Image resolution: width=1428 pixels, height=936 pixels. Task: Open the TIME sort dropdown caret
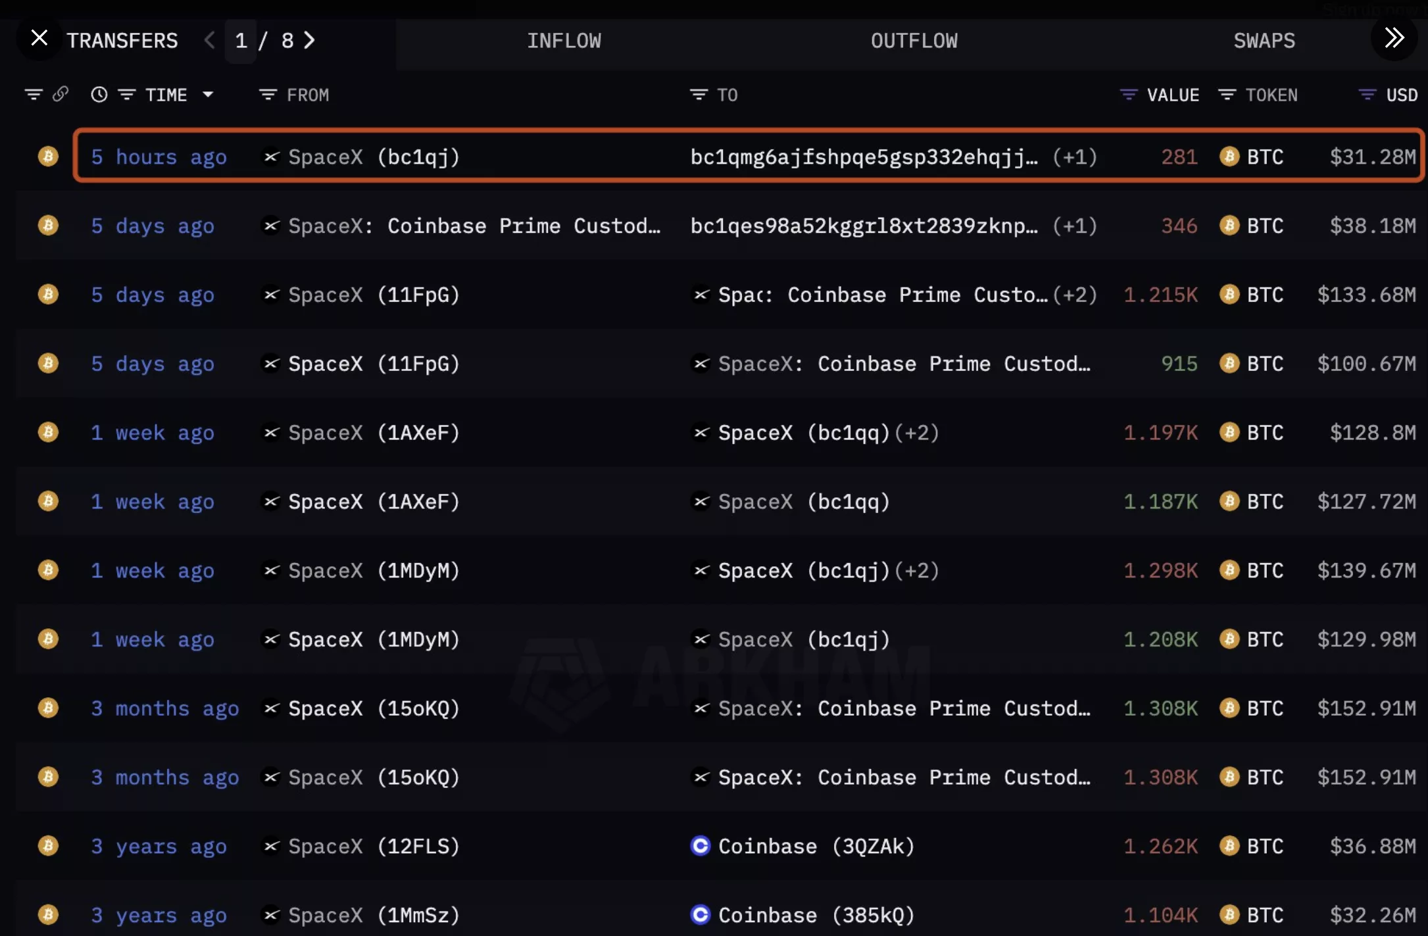pos(208,94)
